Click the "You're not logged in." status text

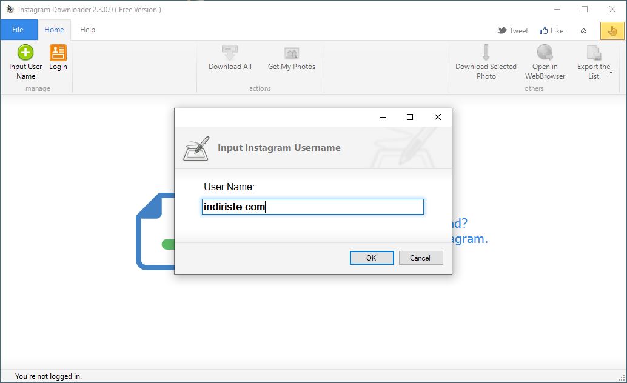tap(49, 376)
